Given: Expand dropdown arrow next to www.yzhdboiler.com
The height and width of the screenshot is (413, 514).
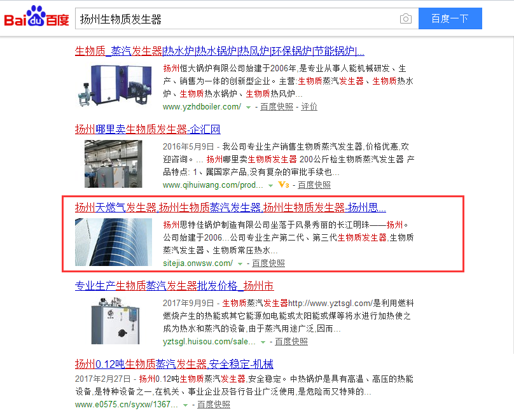Looking at the screenshot, I should click(249, 108).
